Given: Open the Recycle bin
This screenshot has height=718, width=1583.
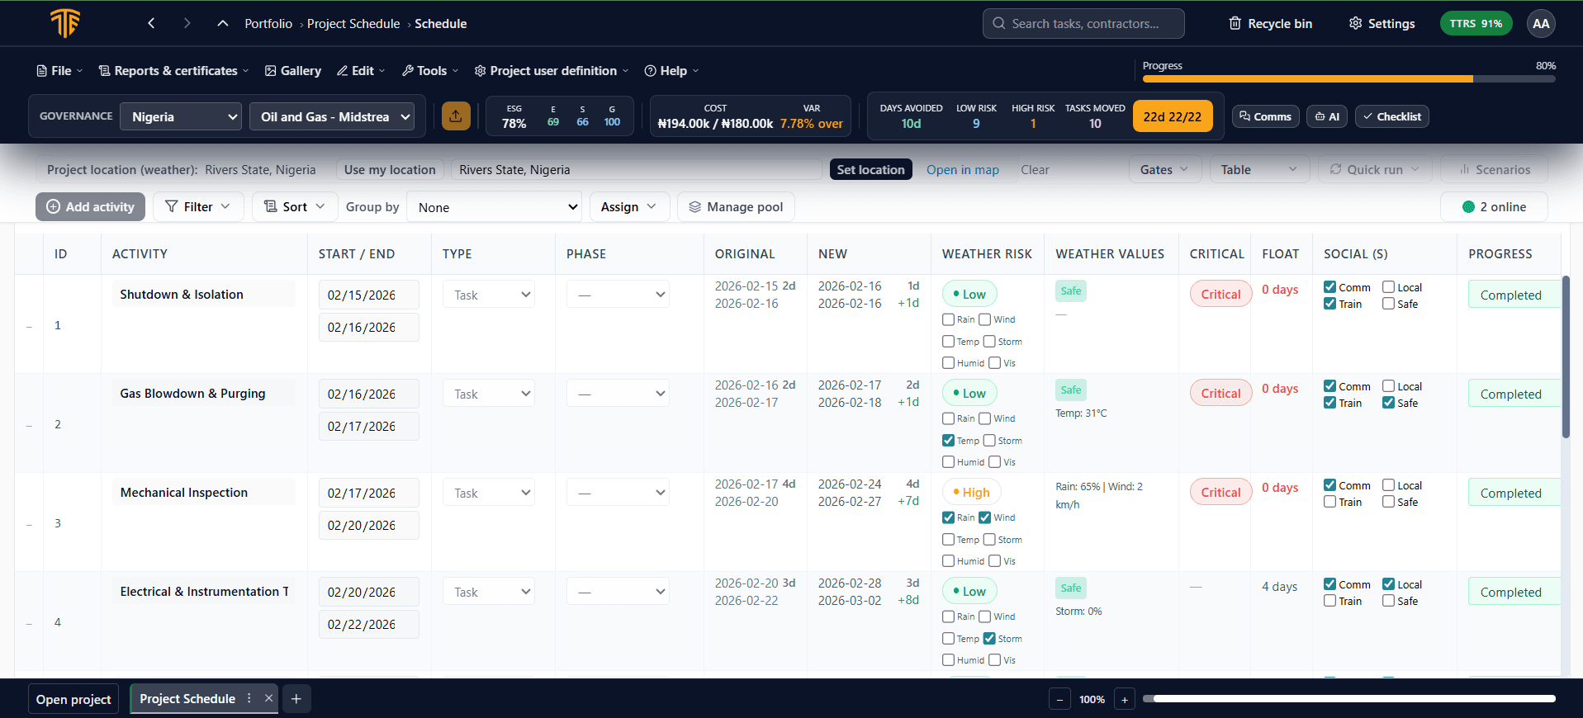Looking at the screenshot, I should point(1270,24).
